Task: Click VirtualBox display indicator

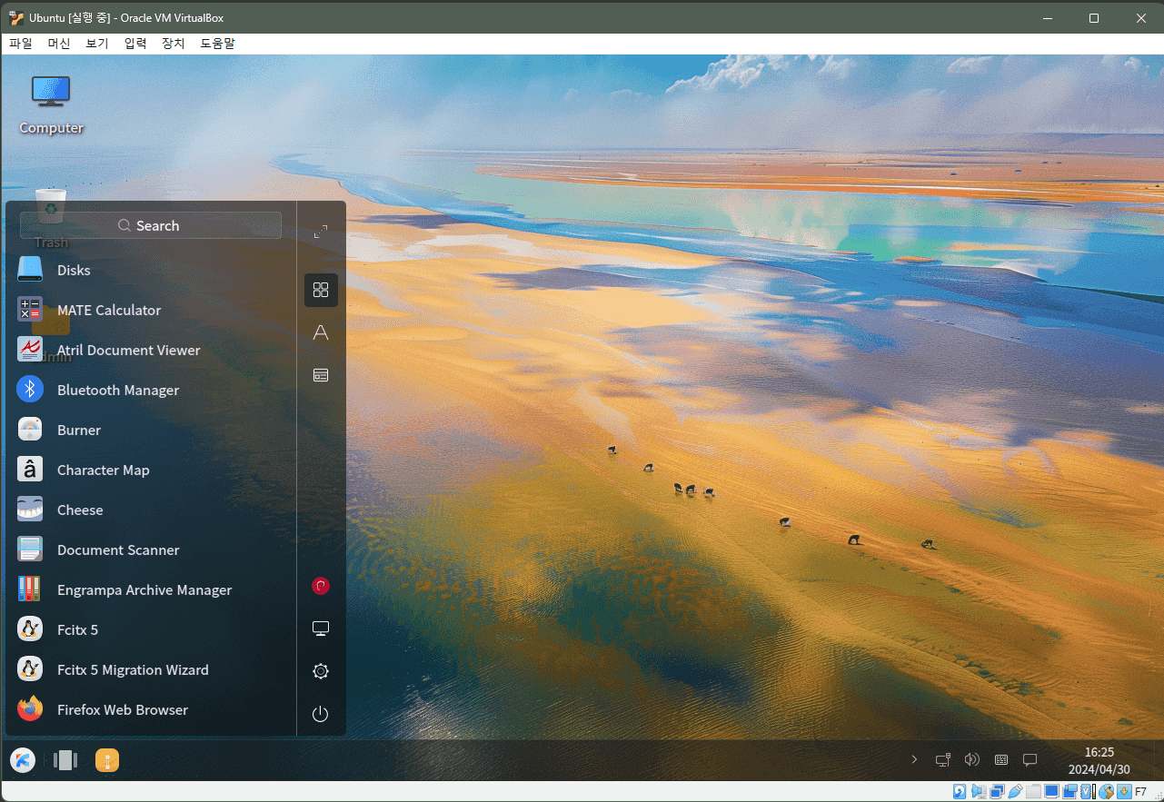Action: coord(1051,791)
